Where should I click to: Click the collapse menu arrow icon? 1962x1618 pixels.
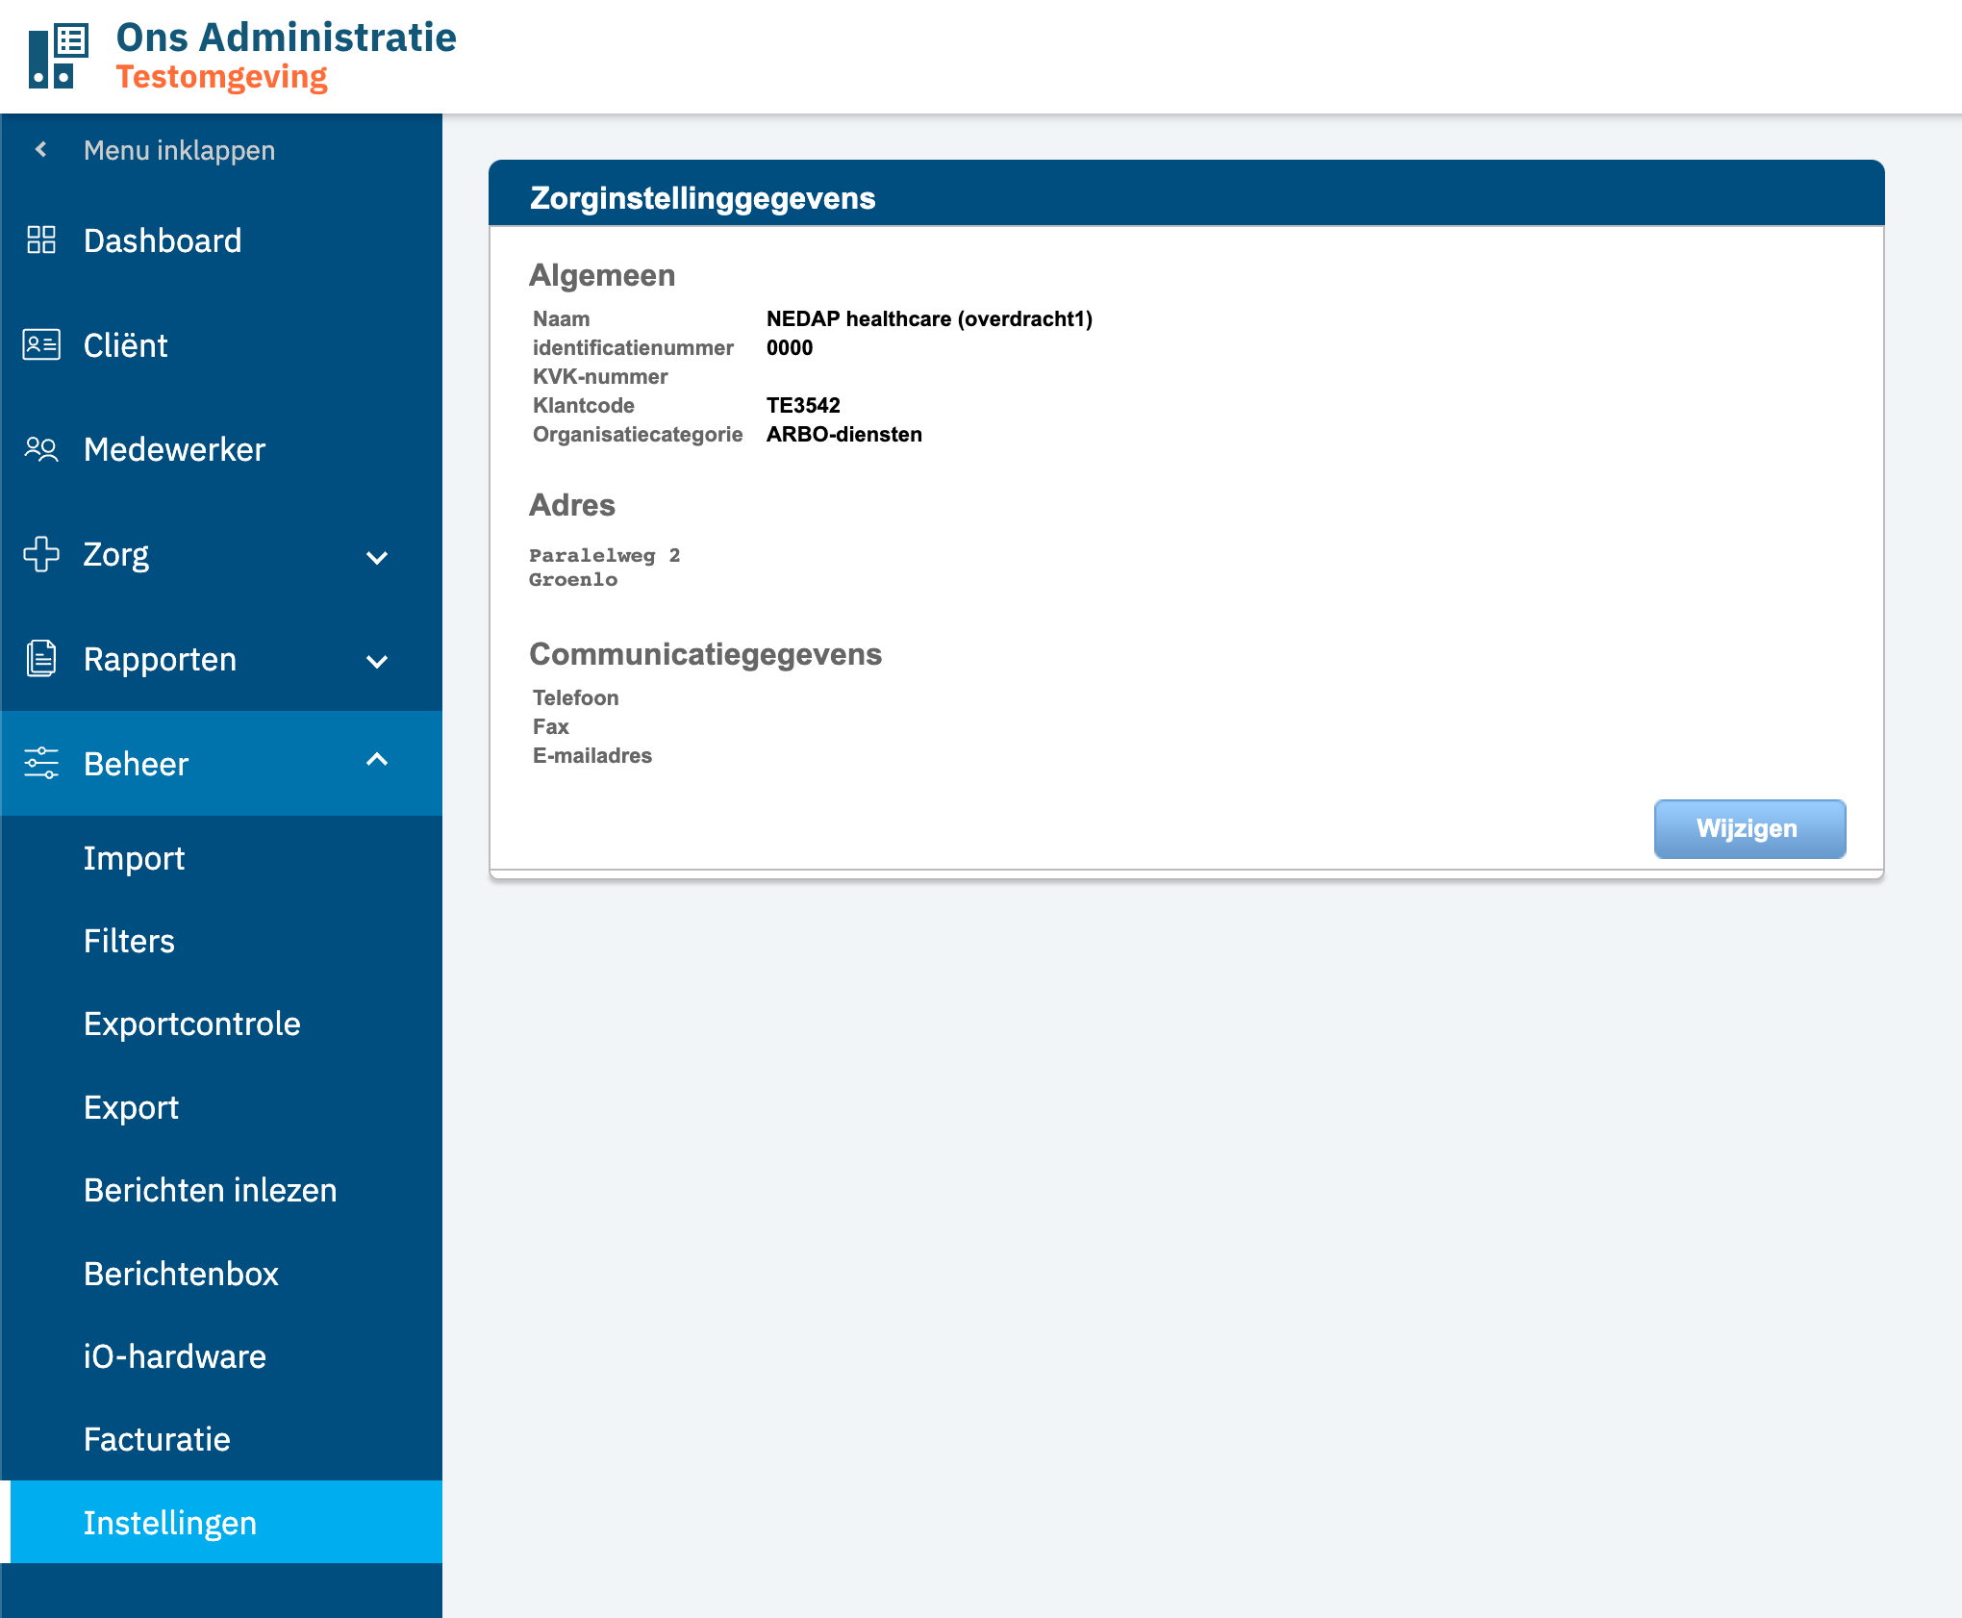40,149
